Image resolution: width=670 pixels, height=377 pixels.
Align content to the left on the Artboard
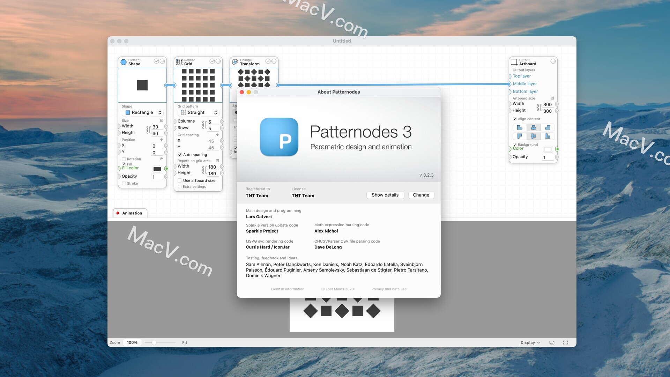coord(520,127)
